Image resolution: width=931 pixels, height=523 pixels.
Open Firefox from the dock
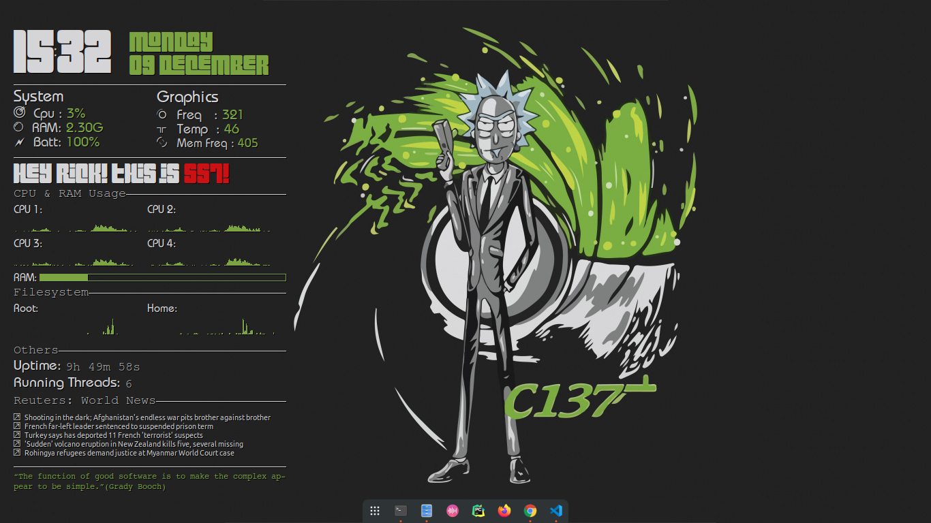point(504,511)
